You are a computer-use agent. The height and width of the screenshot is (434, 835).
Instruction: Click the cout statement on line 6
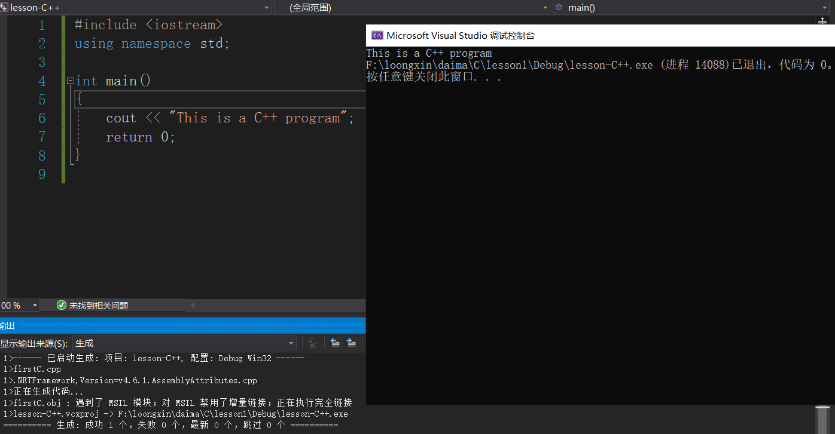click(230, 118)
